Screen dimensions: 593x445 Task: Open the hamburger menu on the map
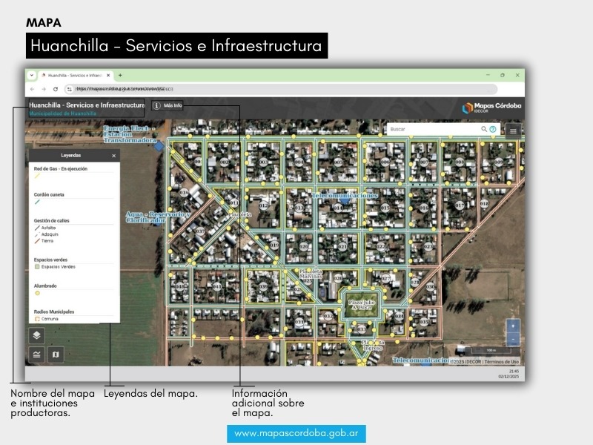pyautogui.click(x=513, y=130)
